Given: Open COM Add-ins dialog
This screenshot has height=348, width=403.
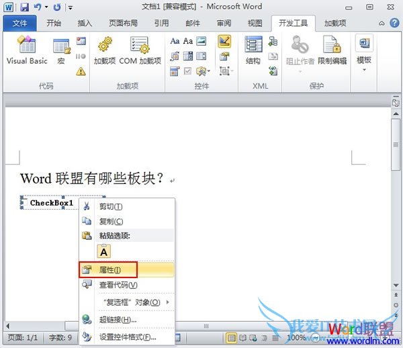Looking at the screenshot, I should coord(140,50).
